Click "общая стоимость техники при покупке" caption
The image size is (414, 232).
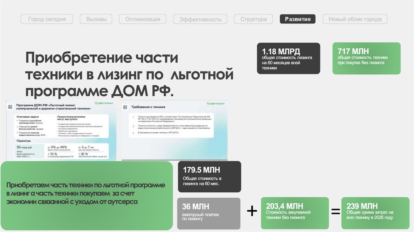(x=363, y=60)
